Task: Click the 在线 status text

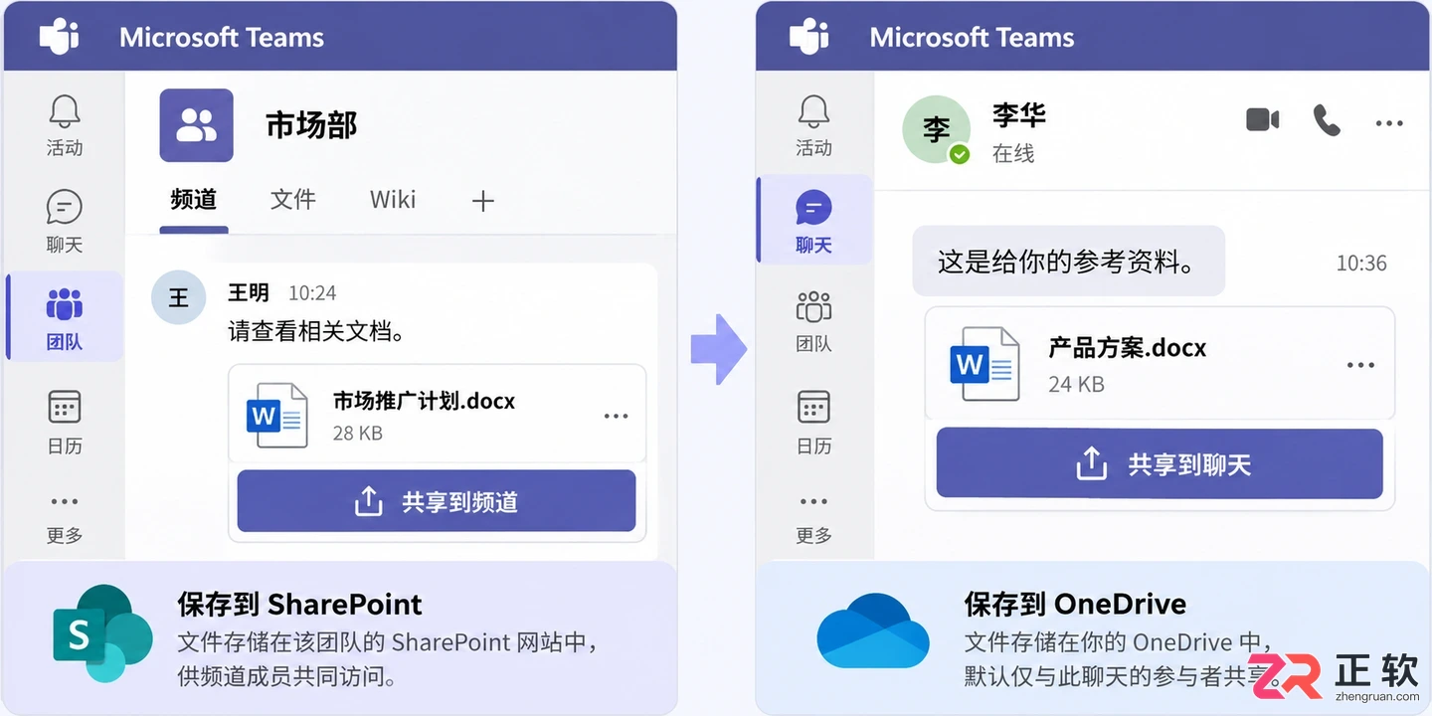Action: coord(1013,153)
